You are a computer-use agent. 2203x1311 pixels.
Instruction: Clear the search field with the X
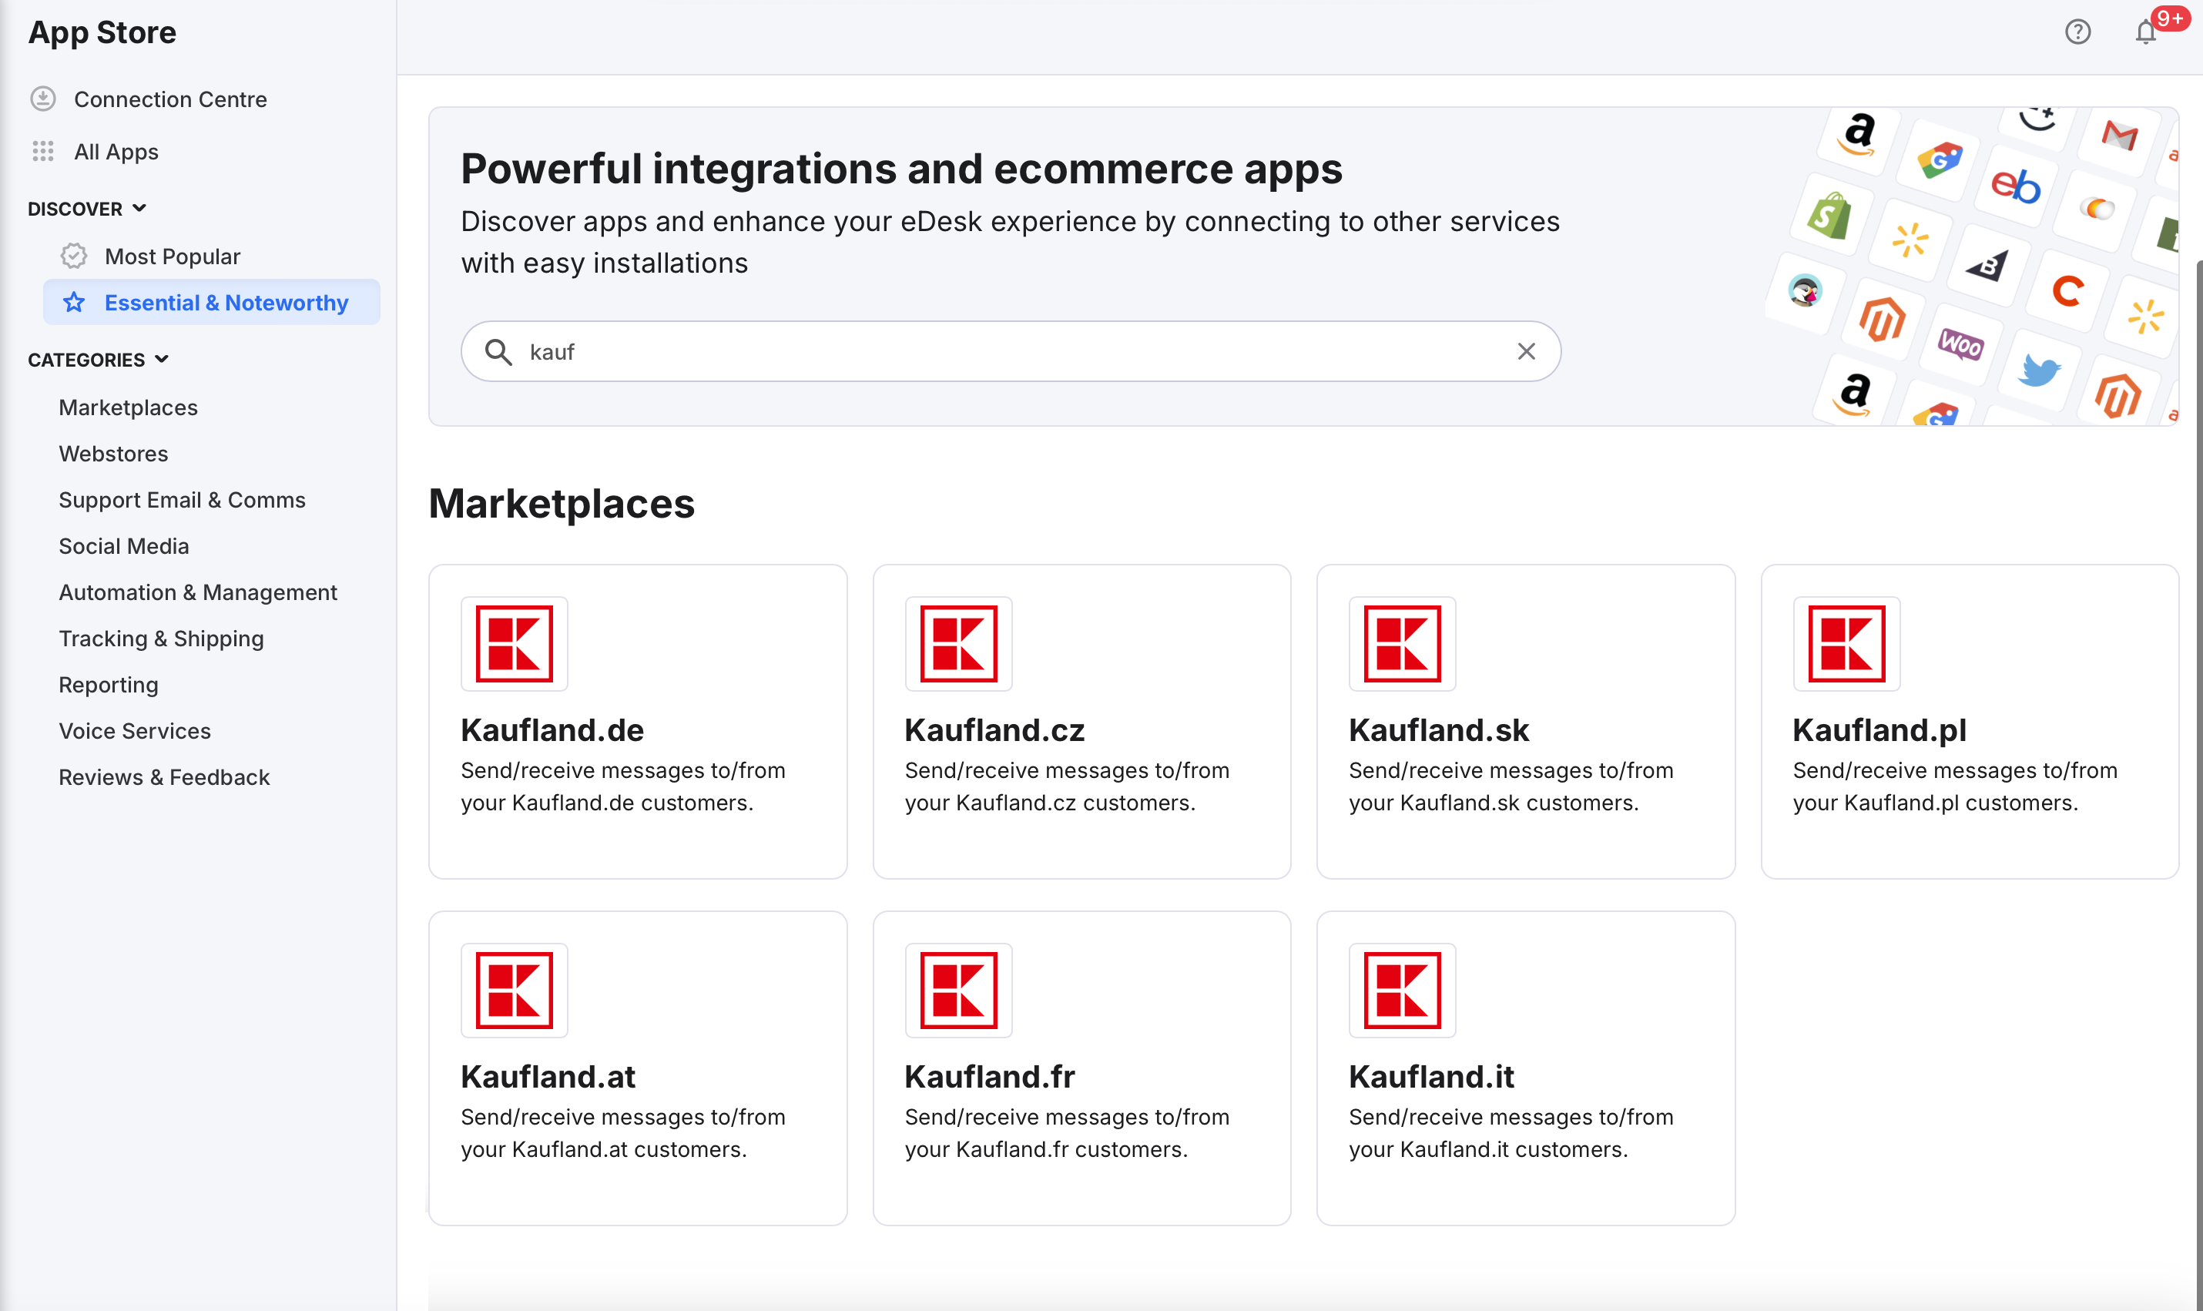tap(1527, 351)
